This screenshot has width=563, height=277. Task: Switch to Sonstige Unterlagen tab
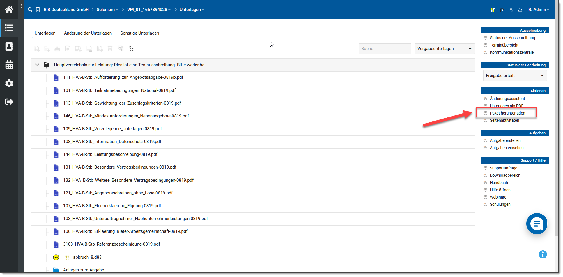(x=140, y=33)
